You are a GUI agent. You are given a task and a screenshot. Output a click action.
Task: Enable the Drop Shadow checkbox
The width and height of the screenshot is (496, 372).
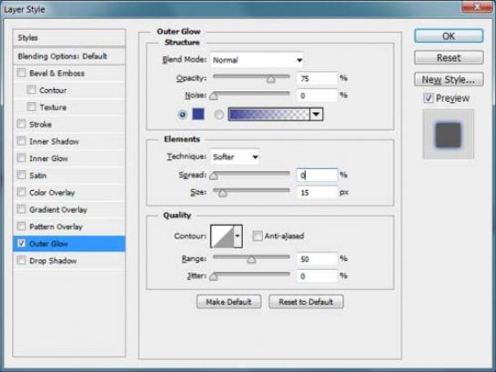(x=21, y=260)
